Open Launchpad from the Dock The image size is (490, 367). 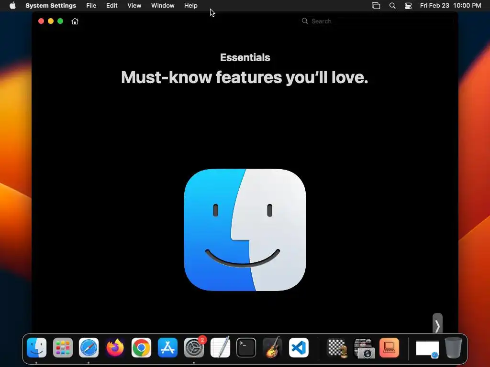pyautogui.click(x=63, y=348)
